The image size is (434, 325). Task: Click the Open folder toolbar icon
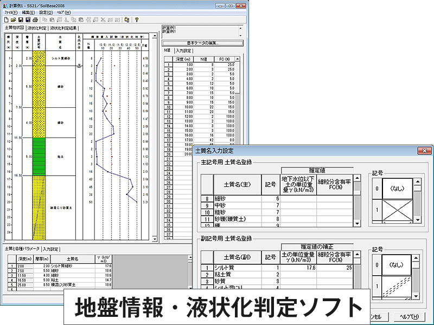(x=13, y=19)
